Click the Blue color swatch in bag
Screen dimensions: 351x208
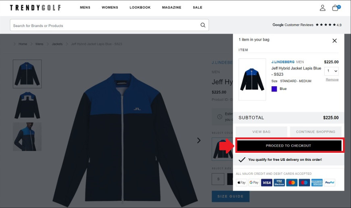tap(274, 89)
